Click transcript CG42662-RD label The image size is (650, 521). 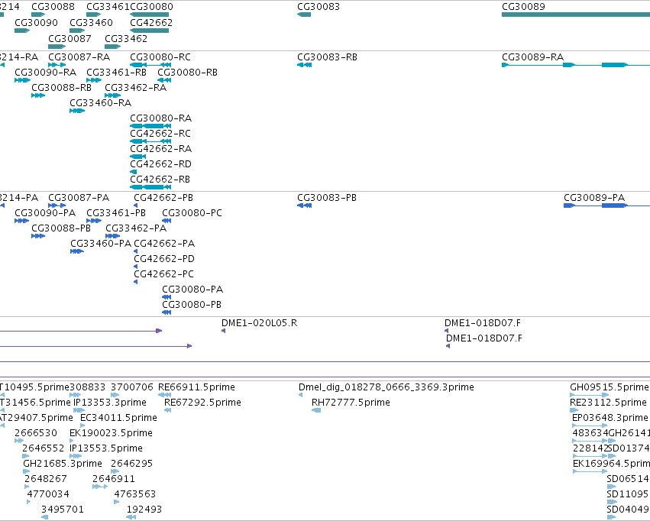(161, 164)
